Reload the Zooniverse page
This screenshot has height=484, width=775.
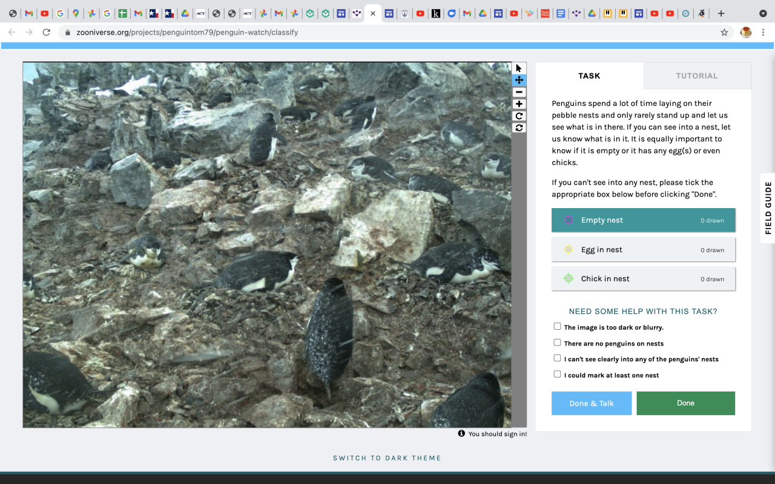[46, 32]
